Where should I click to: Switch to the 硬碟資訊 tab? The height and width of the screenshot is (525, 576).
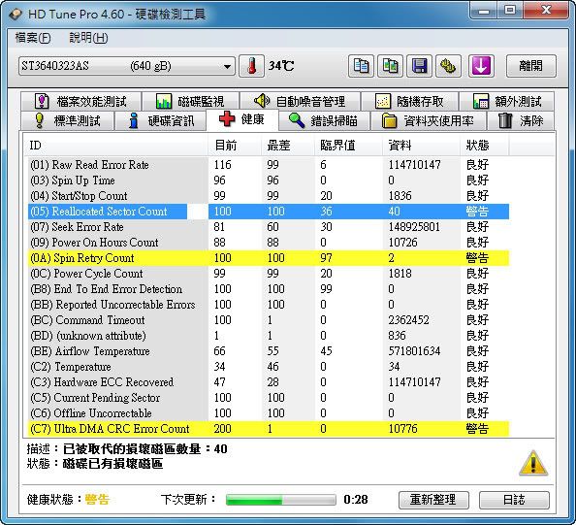click(161, 120)
